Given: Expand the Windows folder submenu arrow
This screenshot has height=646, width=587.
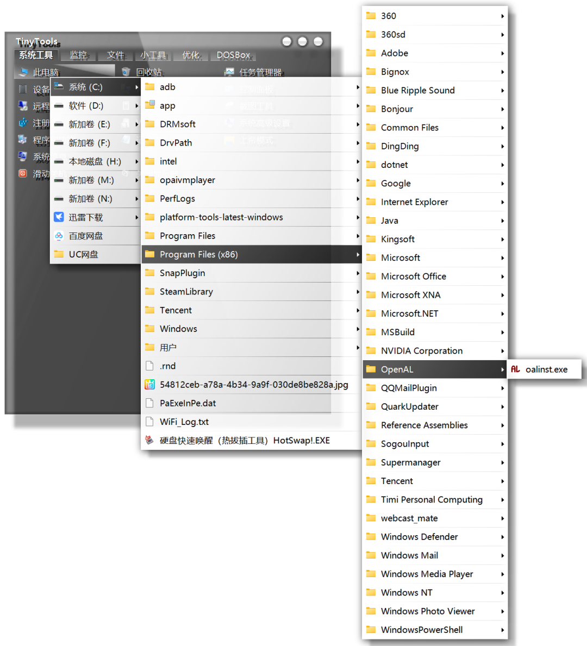Looking at the screenshot, I should [358, 329].
